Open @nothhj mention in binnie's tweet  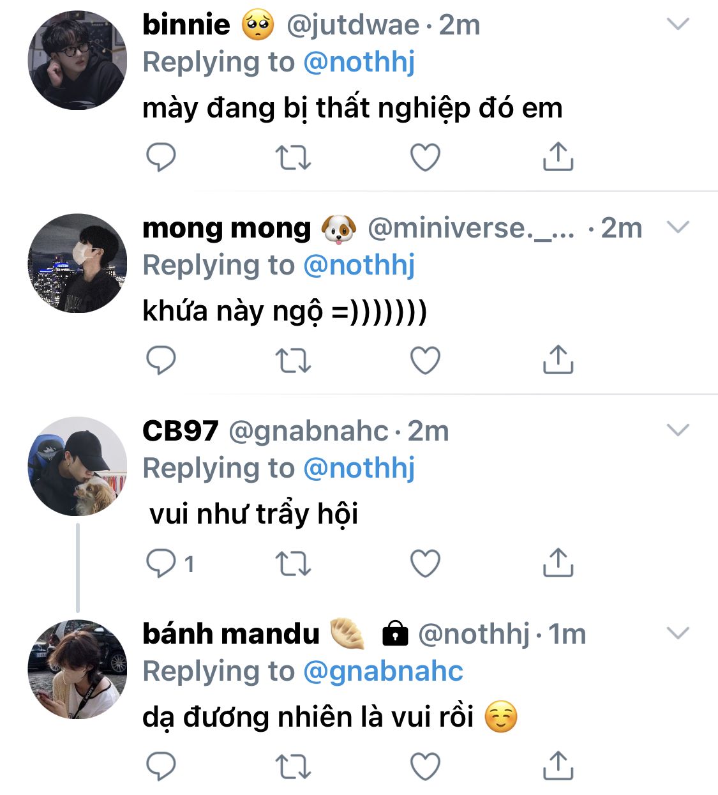tap(359, 63)
